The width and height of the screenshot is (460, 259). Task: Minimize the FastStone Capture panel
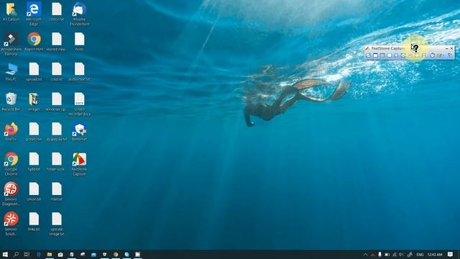446,48
